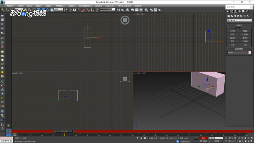Select the Space Warps category icon

(245, 16)
